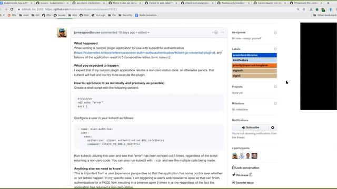Switch to the Failed to add label tab
The width and height of the screenshot is (337, 189).
coord(161,3)
